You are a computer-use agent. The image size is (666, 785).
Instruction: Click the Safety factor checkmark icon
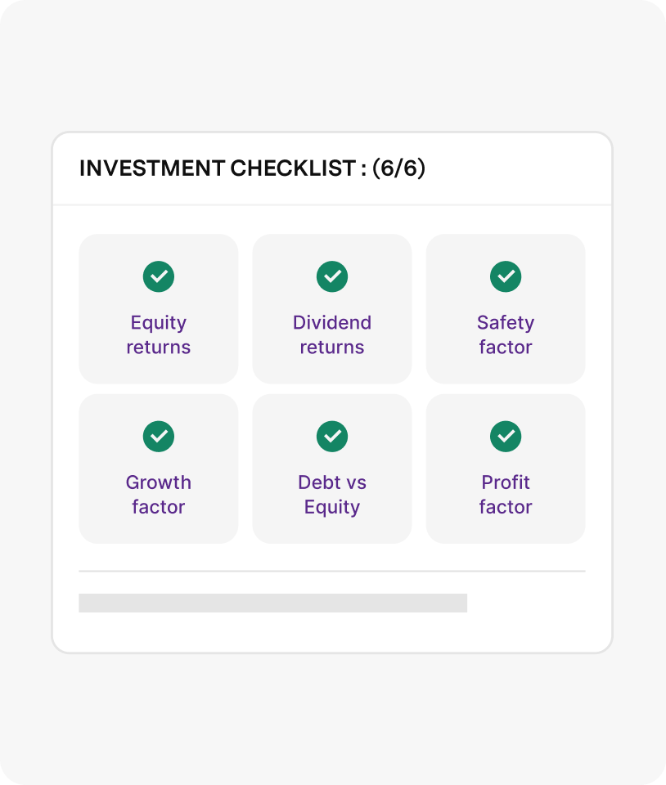(x=505, y=276)
